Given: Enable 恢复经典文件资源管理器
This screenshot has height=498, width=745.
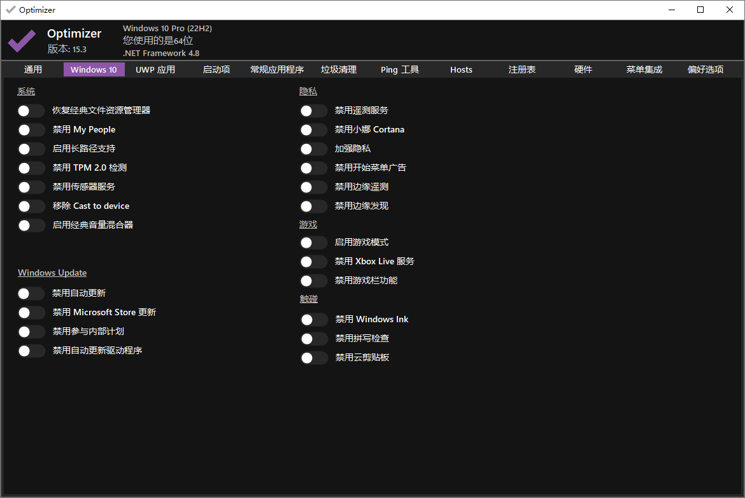Looking at the screenshot, I should 31,110.
